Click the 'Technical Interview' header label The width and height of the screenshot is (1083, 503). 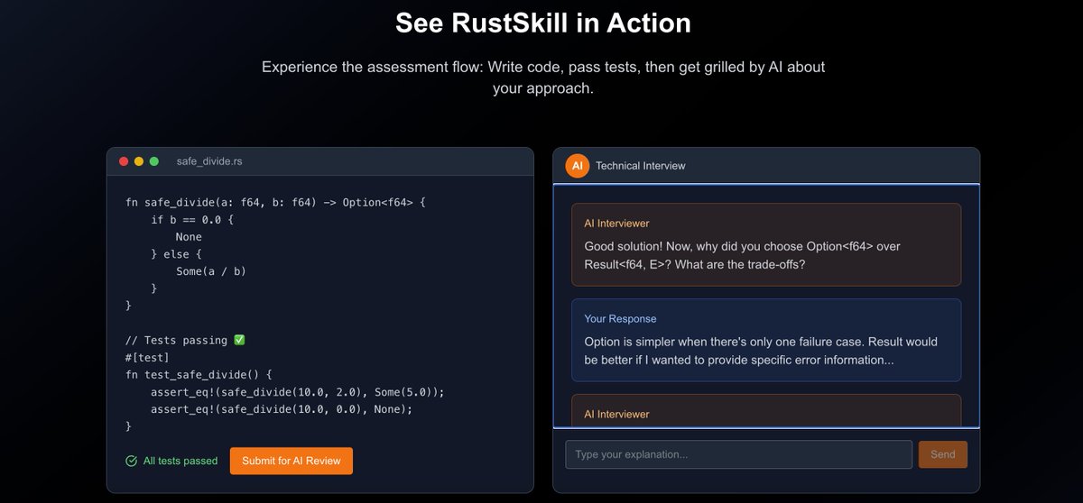(641, 166)
